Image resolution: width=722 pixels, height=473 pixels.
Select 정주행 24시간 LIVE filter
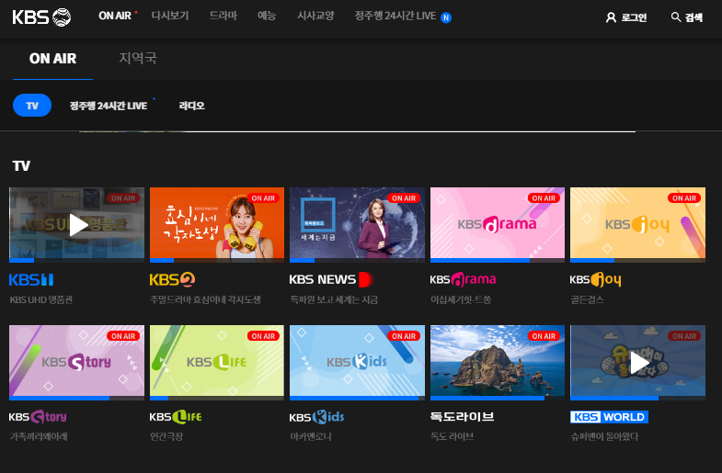coord(109,106)
